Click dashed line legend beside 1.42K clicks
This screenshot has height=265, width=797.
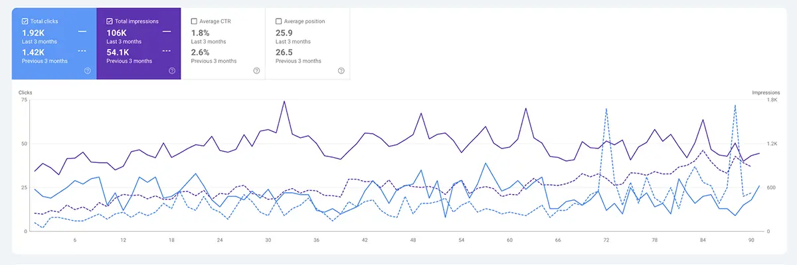point(82,51)
